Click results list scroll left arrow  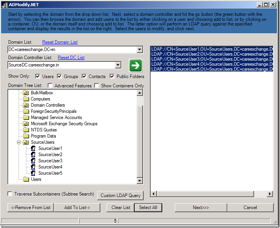[154, 194]
